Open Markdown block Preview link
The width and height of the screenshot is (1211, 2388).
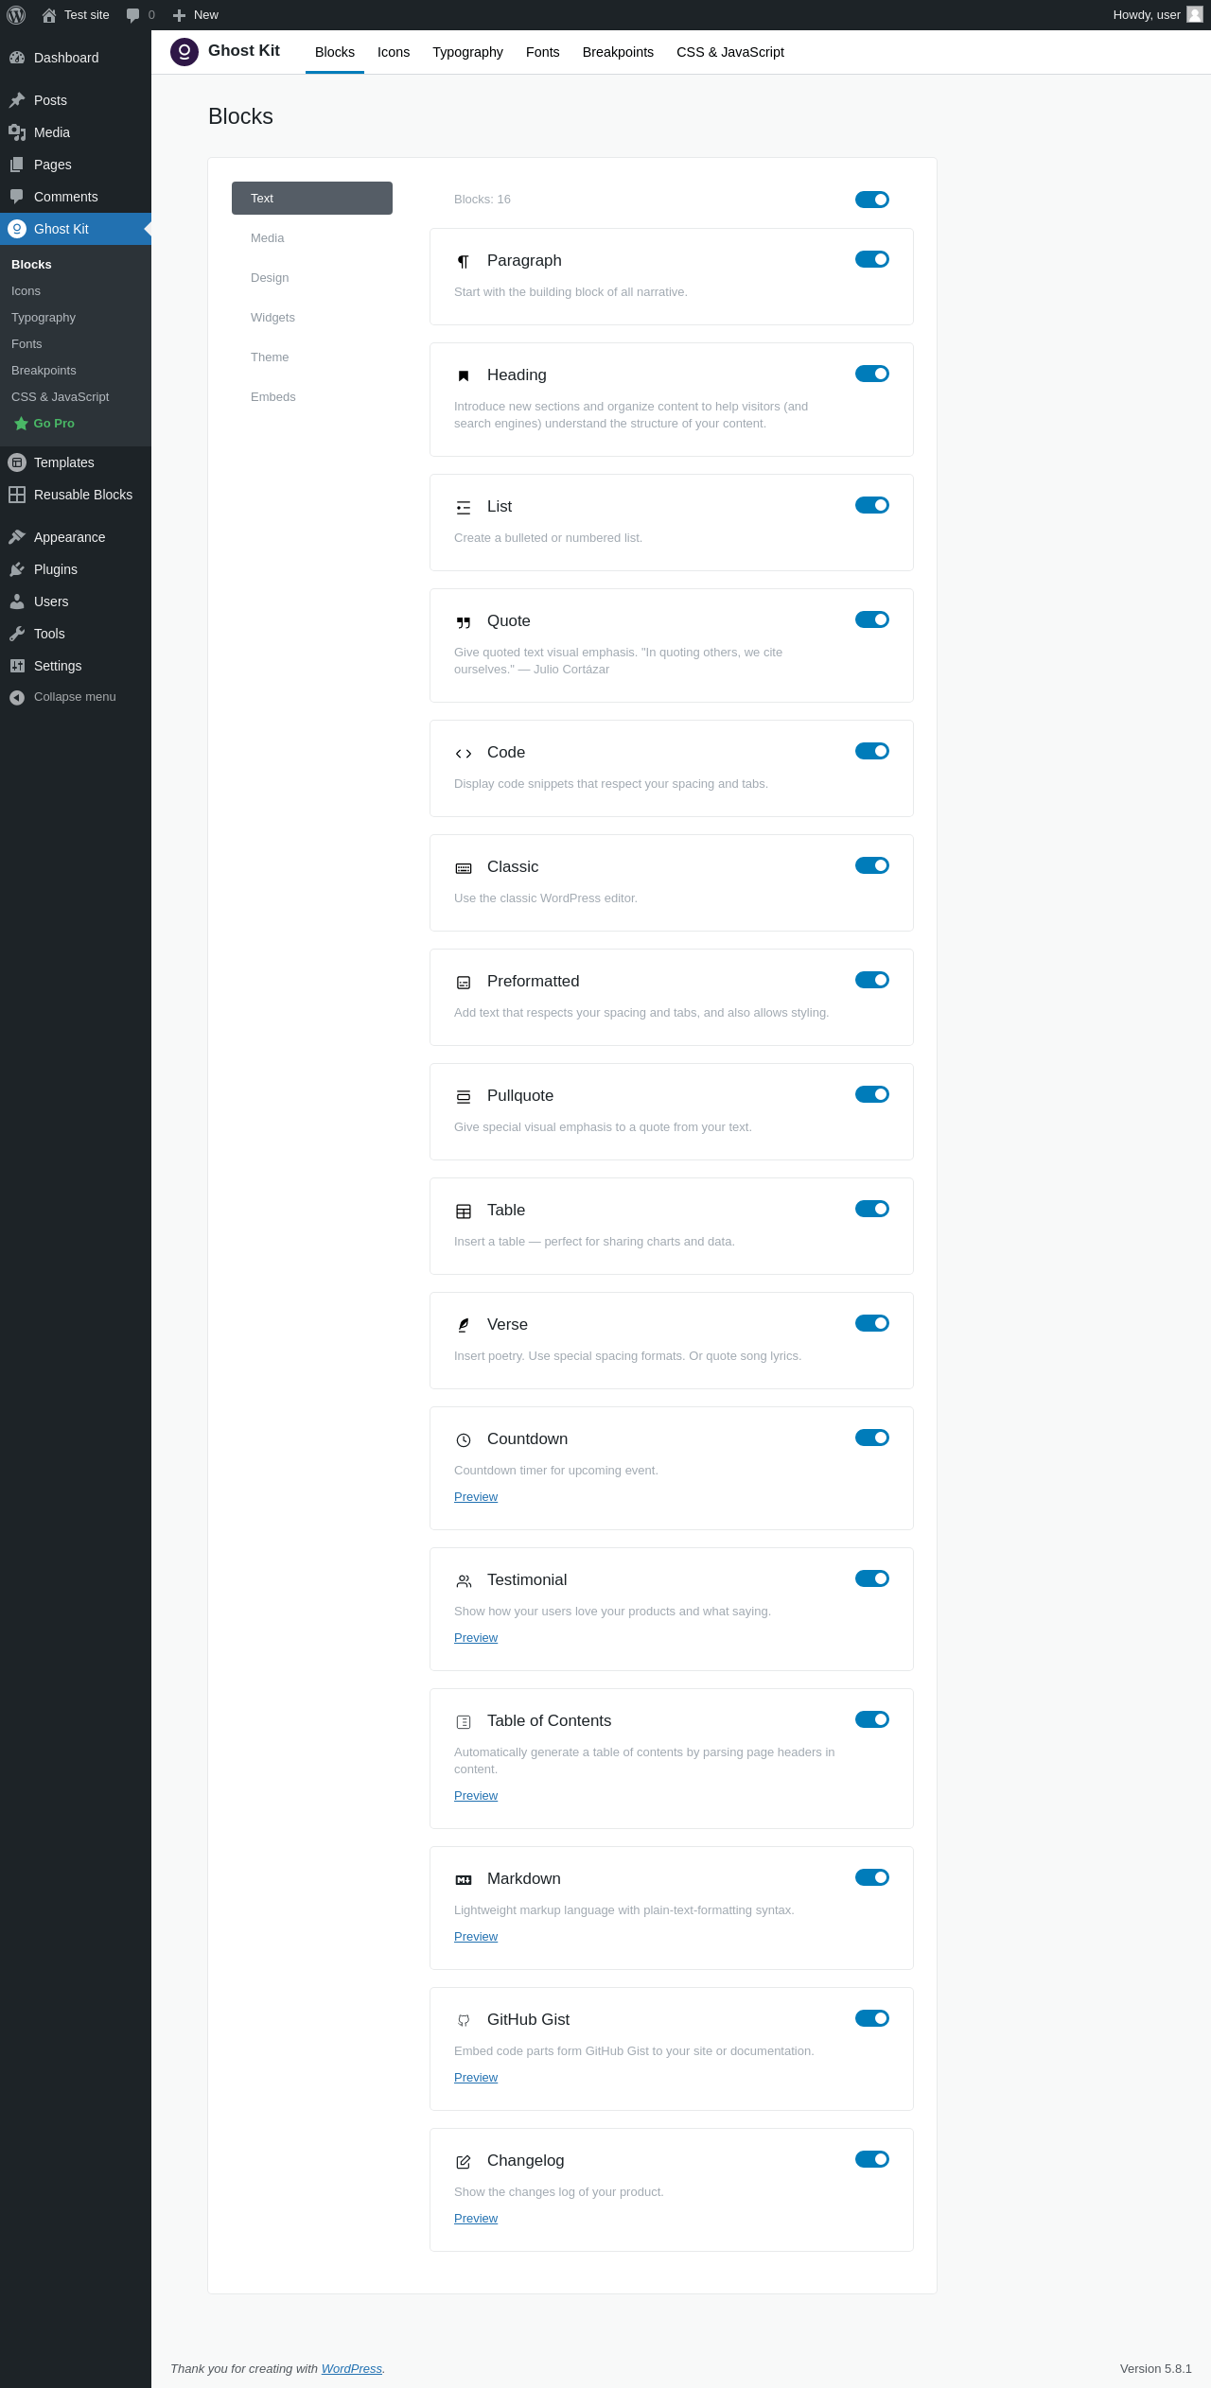coord(476,1937)
